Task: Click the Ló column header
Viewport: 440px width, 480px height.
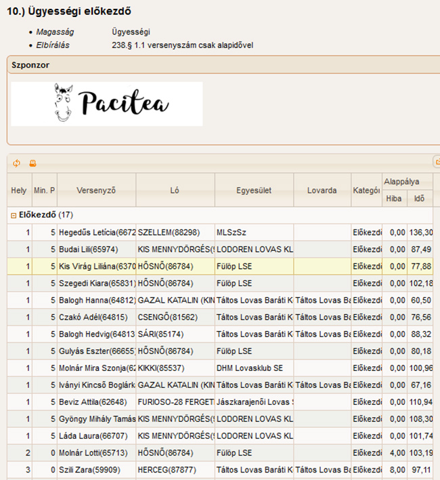Action: 175,191
